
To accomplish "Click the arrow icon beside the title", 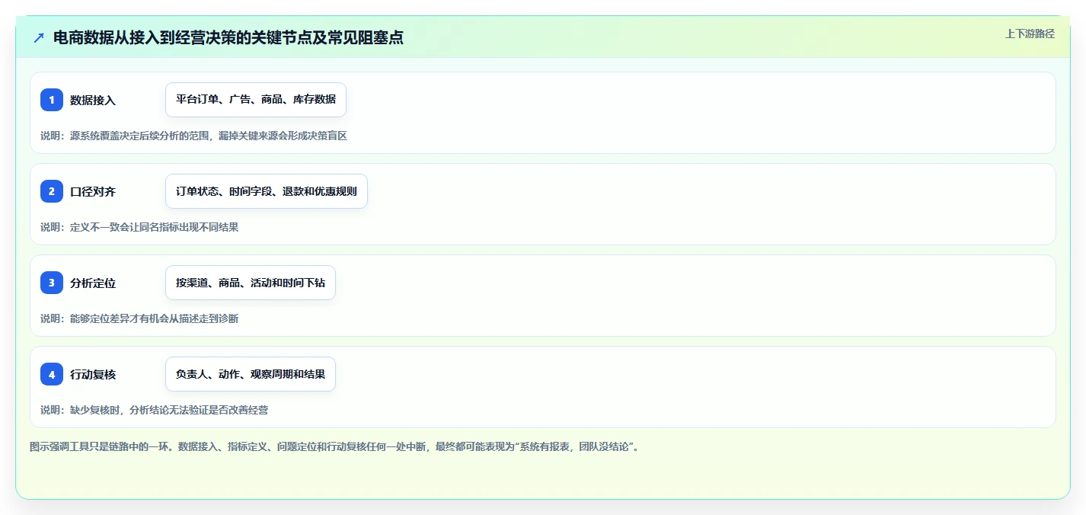I will [x=39, y=38].
